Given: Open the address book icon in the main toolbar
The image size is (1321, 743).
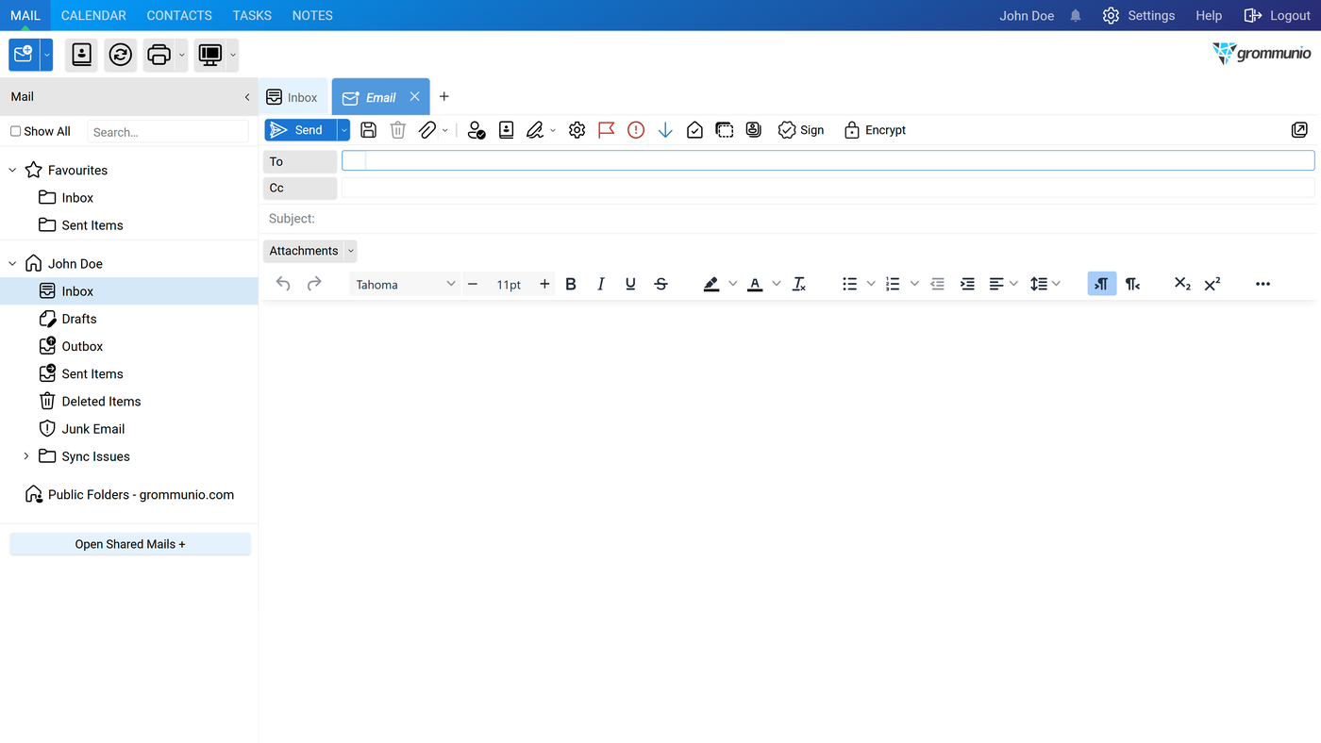Looking at the screenshot, I should (x=82, y=55).
